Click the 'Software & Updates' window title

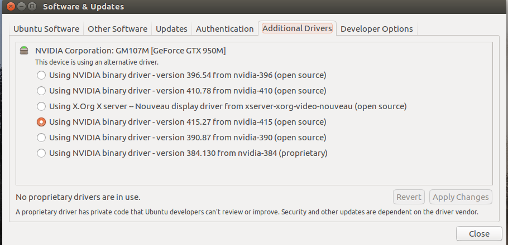tap(83, 7)
